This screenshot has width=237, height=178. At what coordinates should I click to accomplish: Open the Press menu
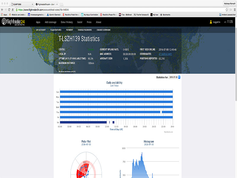89,22
